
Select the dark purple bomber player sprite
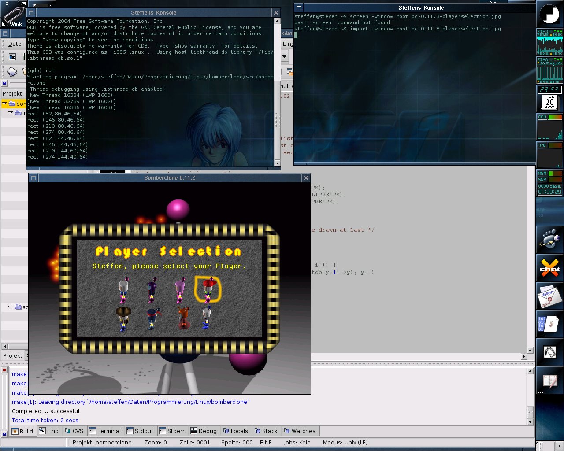[x=152, y=290]
